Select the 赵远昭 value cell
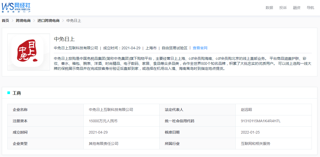 pos(273,110)
